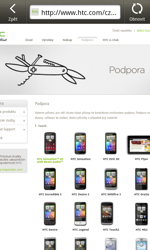Expand the služby sidebar arrow
The height and width of the screenshot is (250, 150).
(24, 121)
